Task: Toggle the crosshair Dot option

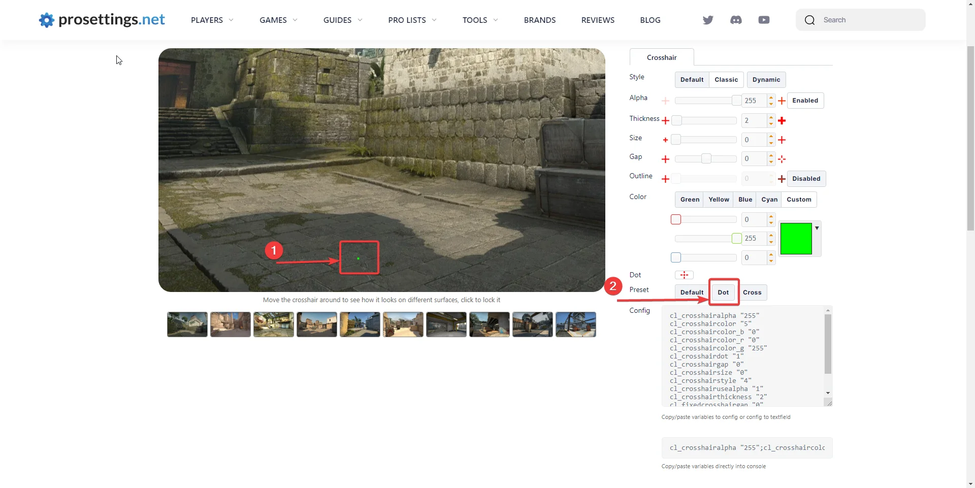Action: click(x=684, y=275)
